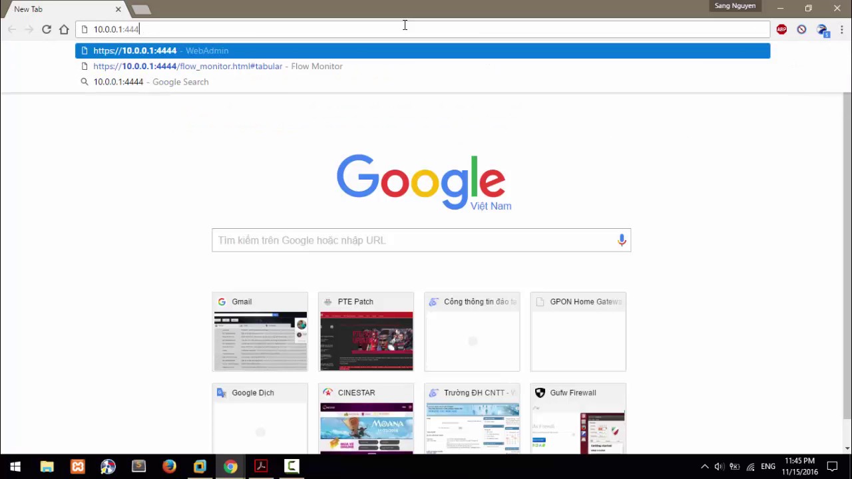This screenshot has width=852, height=479.
Task: Open File Explorer from the taskbar
Action: 47,466
